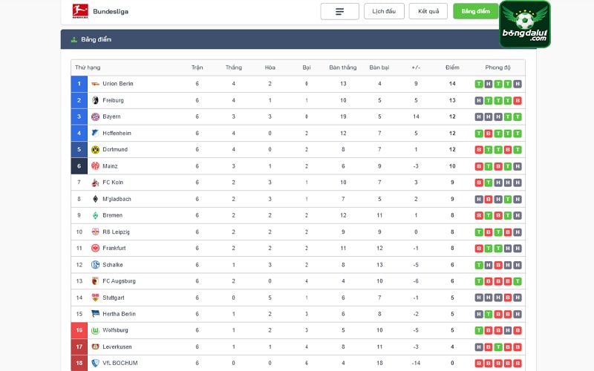Click the Bundesliga logo icon
The height and width of the screenshot is (371, 594).
point(80,11)
